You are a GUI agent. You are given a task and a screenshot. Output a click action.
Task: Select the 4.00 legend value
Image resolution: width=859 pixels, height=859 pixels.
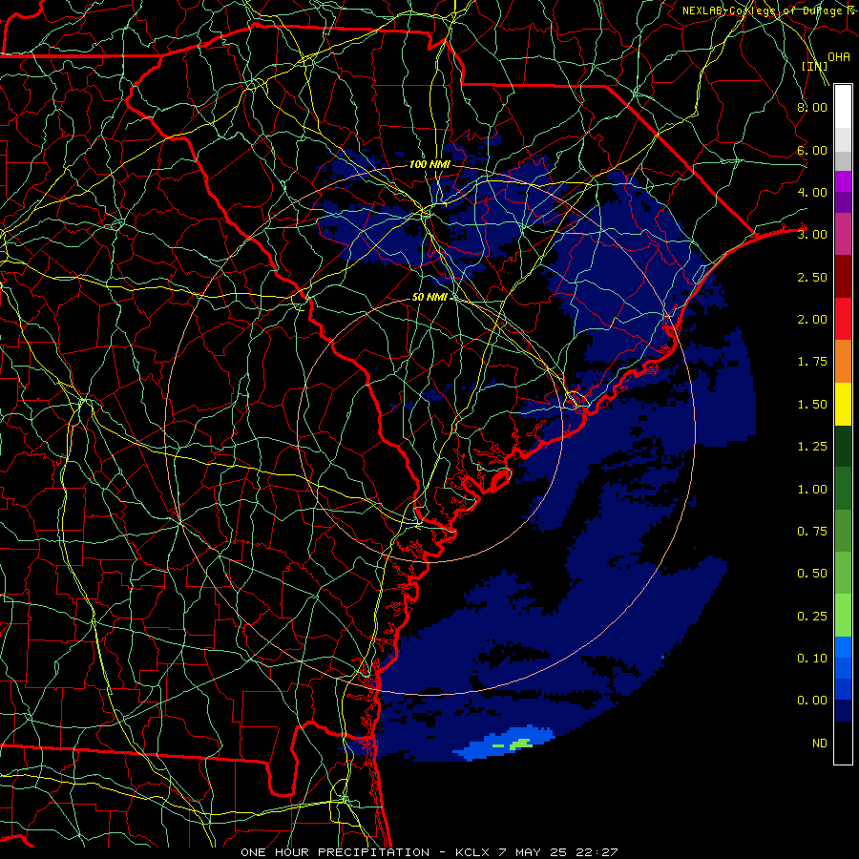tap(812, 192)
